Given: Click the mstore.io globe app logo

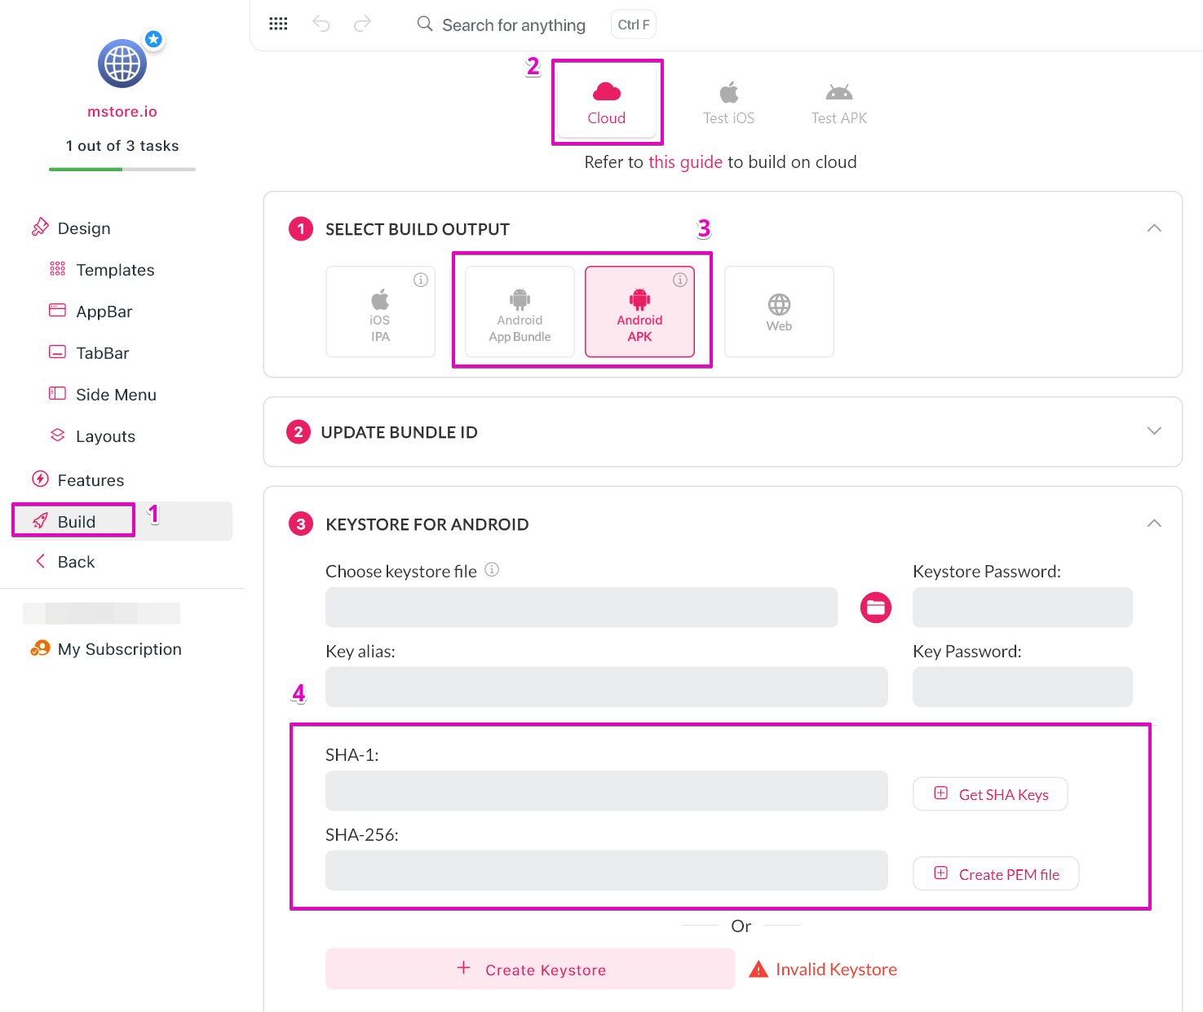Looking at the screenshot, I should [x=122, y=64].
